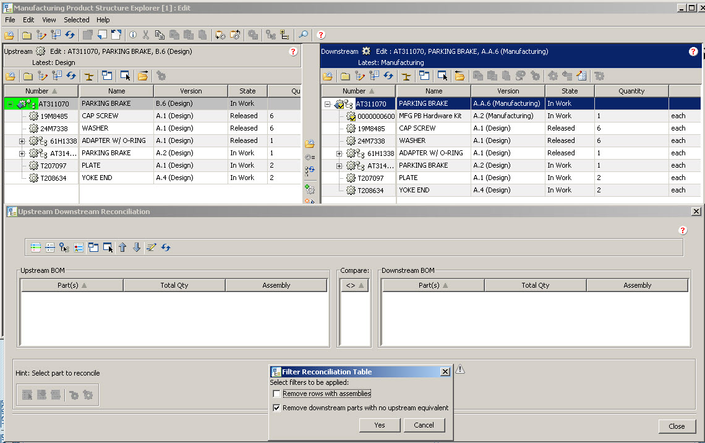Screen dimensions: 705x443
Task: Select Upstream row 19M8485 CAP SCREW
Action: tap(152, 116)
